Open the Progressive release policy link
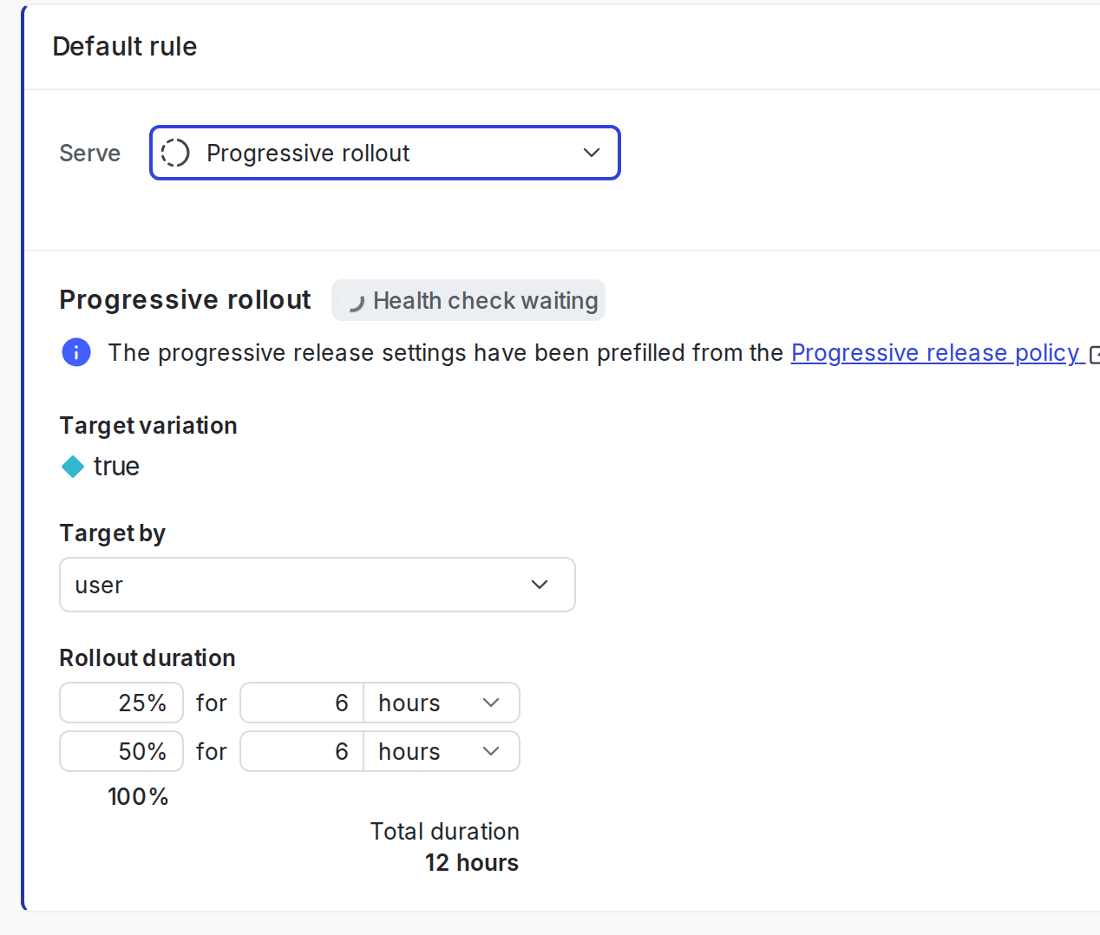Viewport: 1100px width, 935px height. [935, 352]
